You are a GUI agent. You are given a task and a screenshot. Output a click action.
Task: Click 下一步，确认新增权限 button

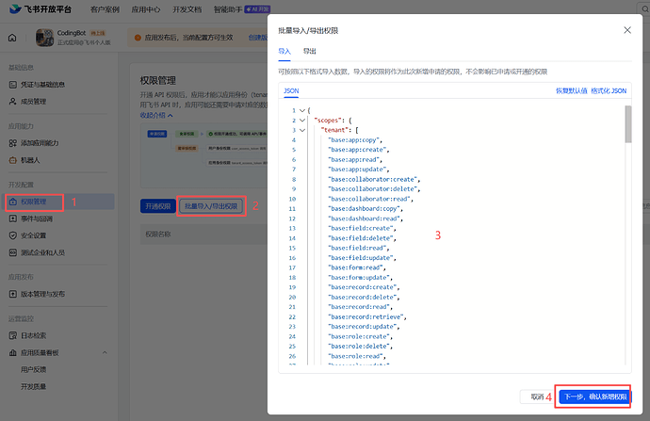coord(595,397)
